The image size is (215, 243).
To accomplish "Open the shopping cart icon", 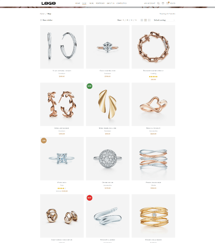I will 167,3.
